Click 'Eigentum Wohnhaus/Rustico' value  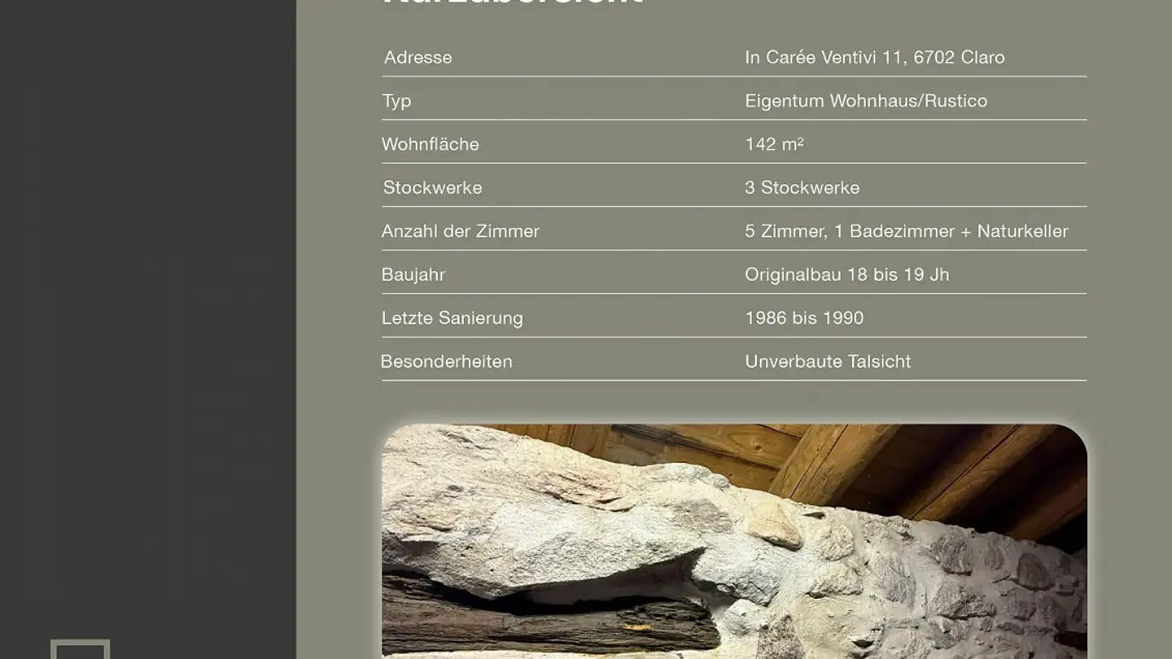coord(865,101)
